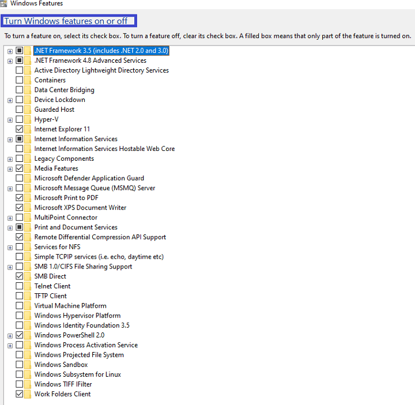This screenshot has height=405, width=415.
Task: Expand Internet Information Services node
Action: [10, 139]
